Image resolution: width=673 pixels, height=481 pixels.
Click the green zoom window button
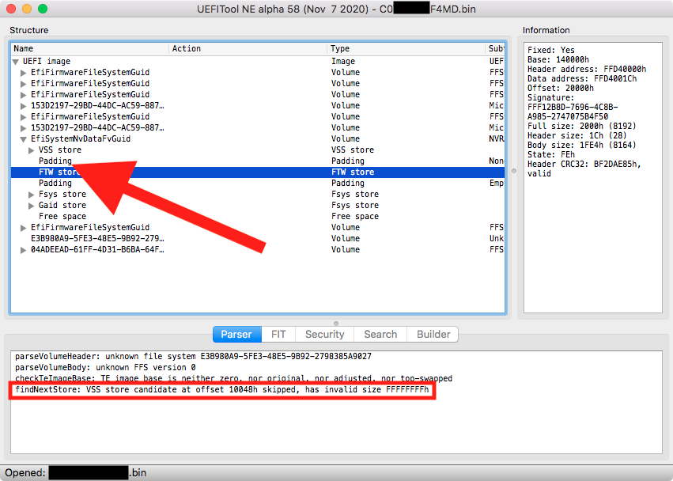pyautogui.click(x=43, y=9)
